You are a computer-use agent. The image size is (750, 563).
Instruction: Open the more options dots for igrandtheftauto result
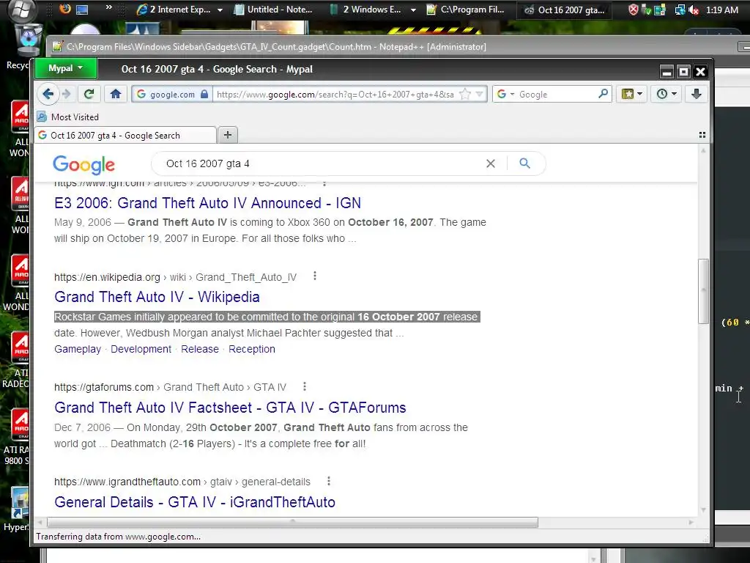click(329, 481)
